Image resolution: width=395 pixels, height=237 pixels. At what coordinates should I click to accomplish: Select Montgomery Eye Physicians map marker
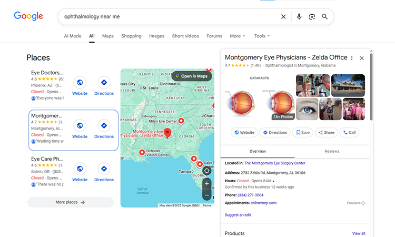[x=167, y=133]
